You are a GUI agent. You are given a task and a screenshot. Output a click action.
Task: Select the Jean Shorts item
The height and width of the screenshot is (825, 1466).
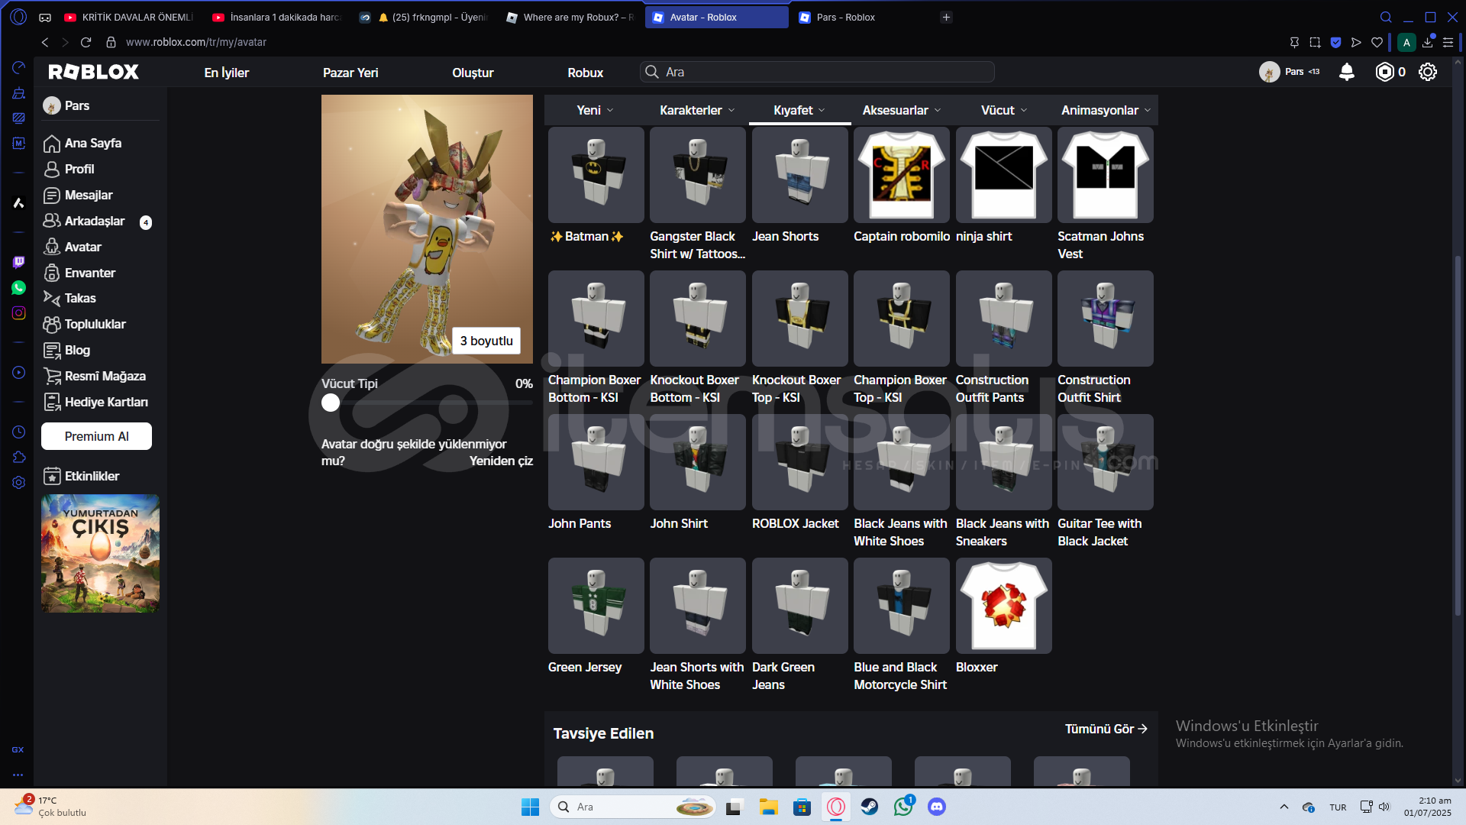pyautogui.click(x=799, y=175)
